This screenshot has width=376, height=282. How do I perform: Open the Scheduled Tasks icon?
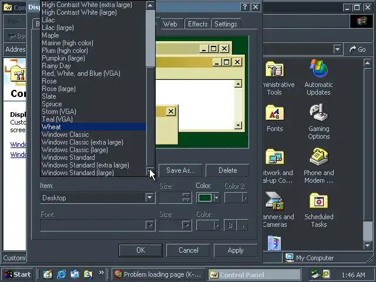[318, 201]
